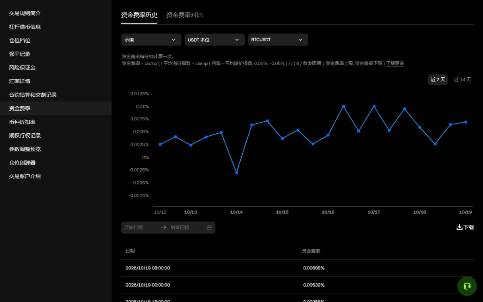Select the 近 7 天 range
The height and width of the screenshot is (302, 483).
[x=438, y=79]
